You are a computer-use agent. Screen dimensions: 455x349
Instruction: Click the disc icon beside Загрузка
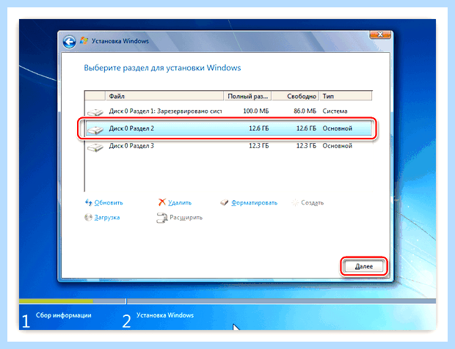(88, 217)
